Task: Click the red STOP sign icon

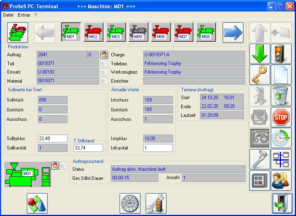Action: [281, 117]
